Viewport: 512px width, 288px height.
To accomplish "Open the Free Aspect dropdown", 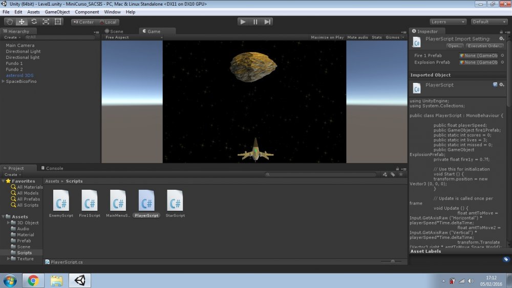I will click(x=133, y=37).
